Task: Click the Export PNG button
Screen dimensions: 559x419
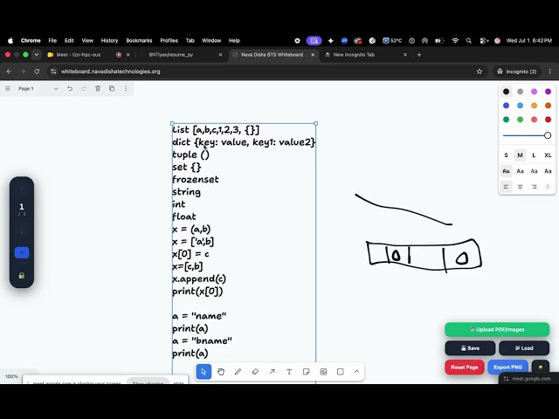Action: 507,367
